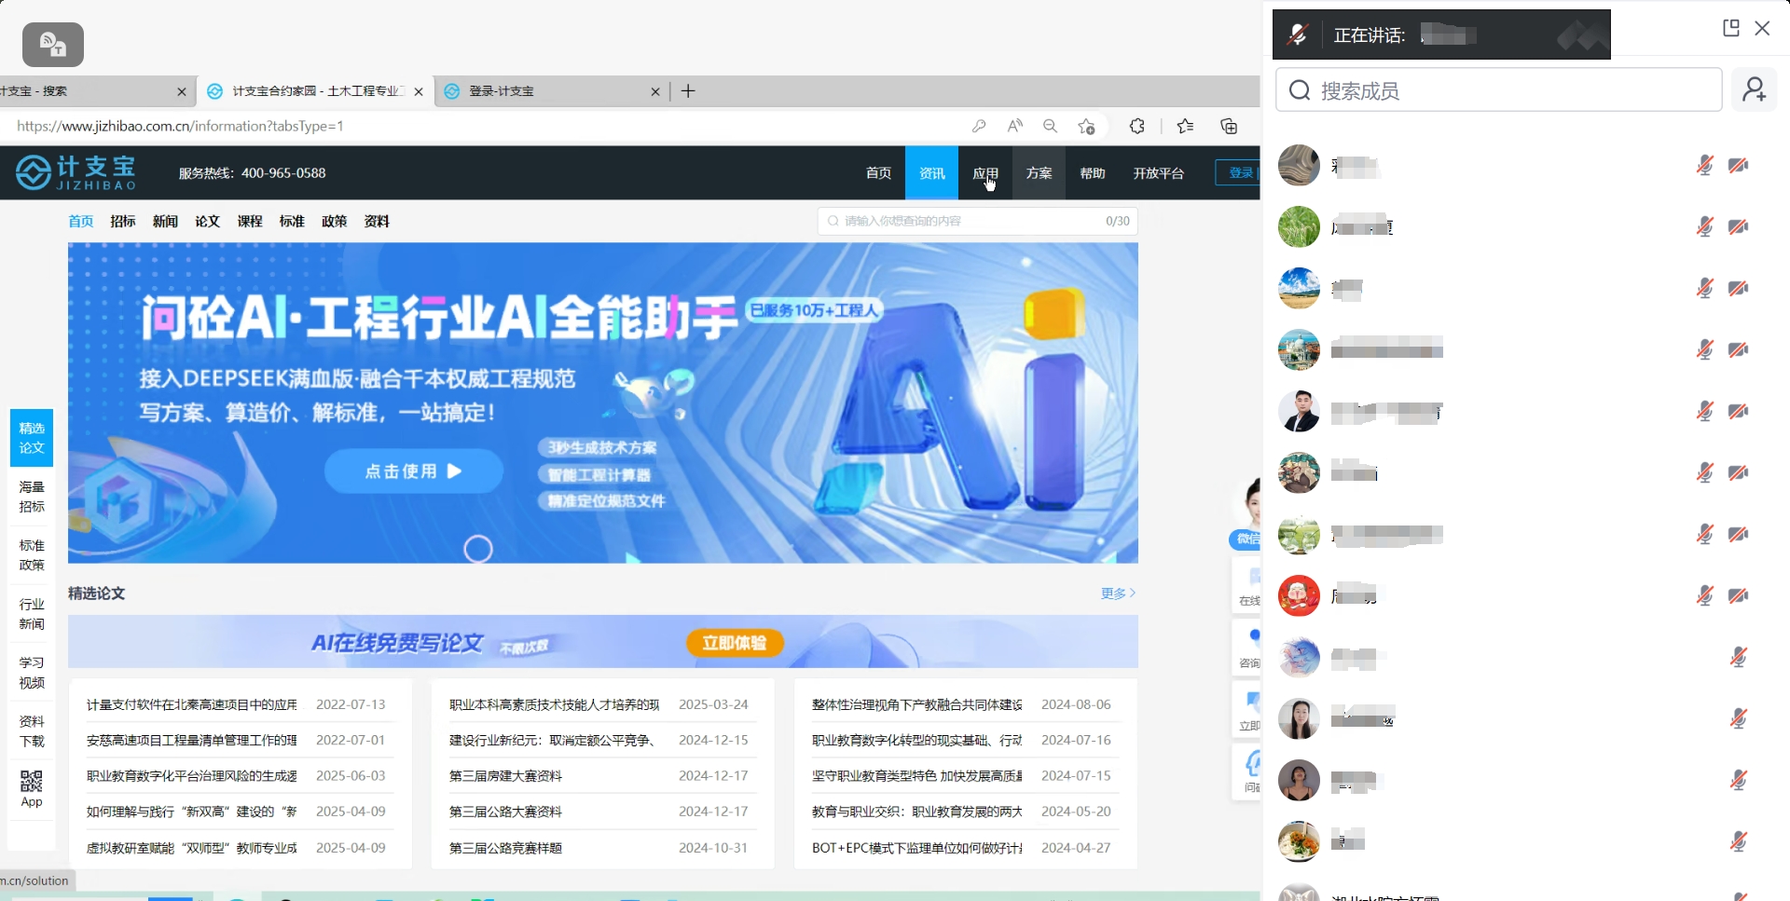This screenshot has width=1790, height=901.
Task: Open 首页 in the dark top navigation
Action: [878, 173]
